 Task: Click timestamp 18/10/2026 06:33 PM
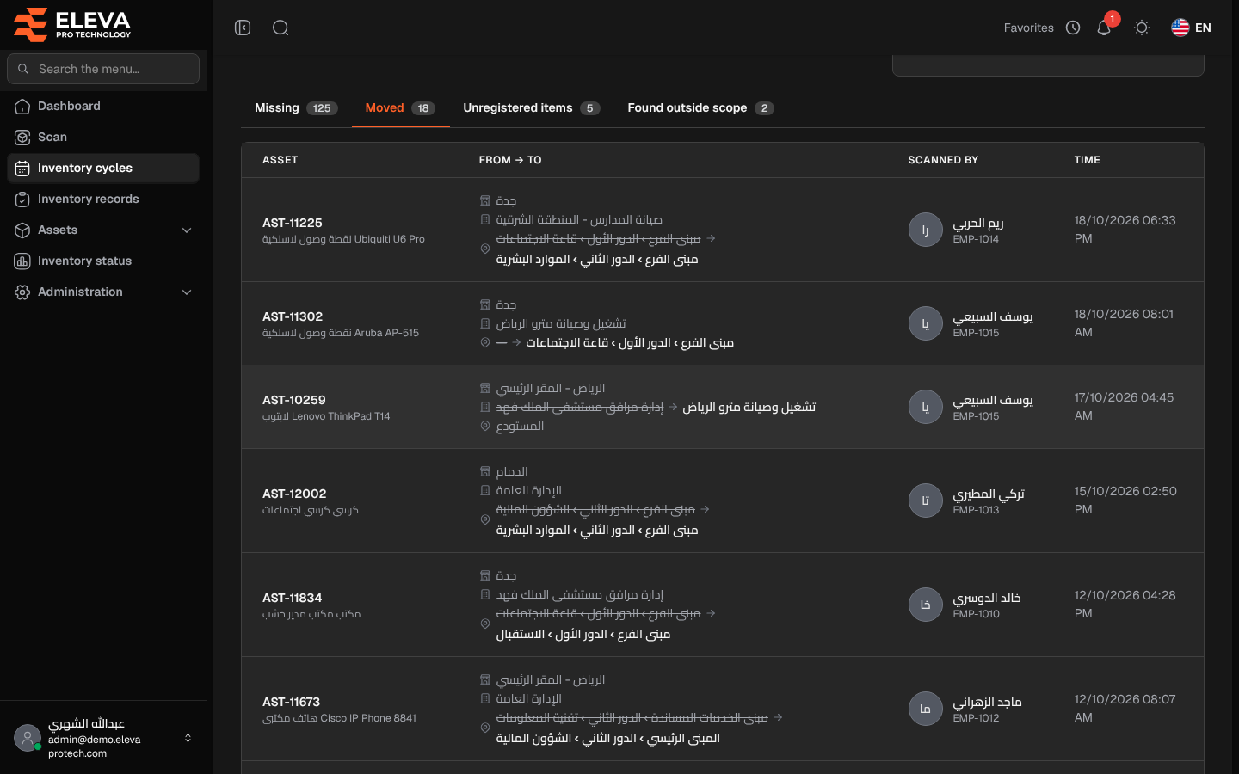(1125, 230)
